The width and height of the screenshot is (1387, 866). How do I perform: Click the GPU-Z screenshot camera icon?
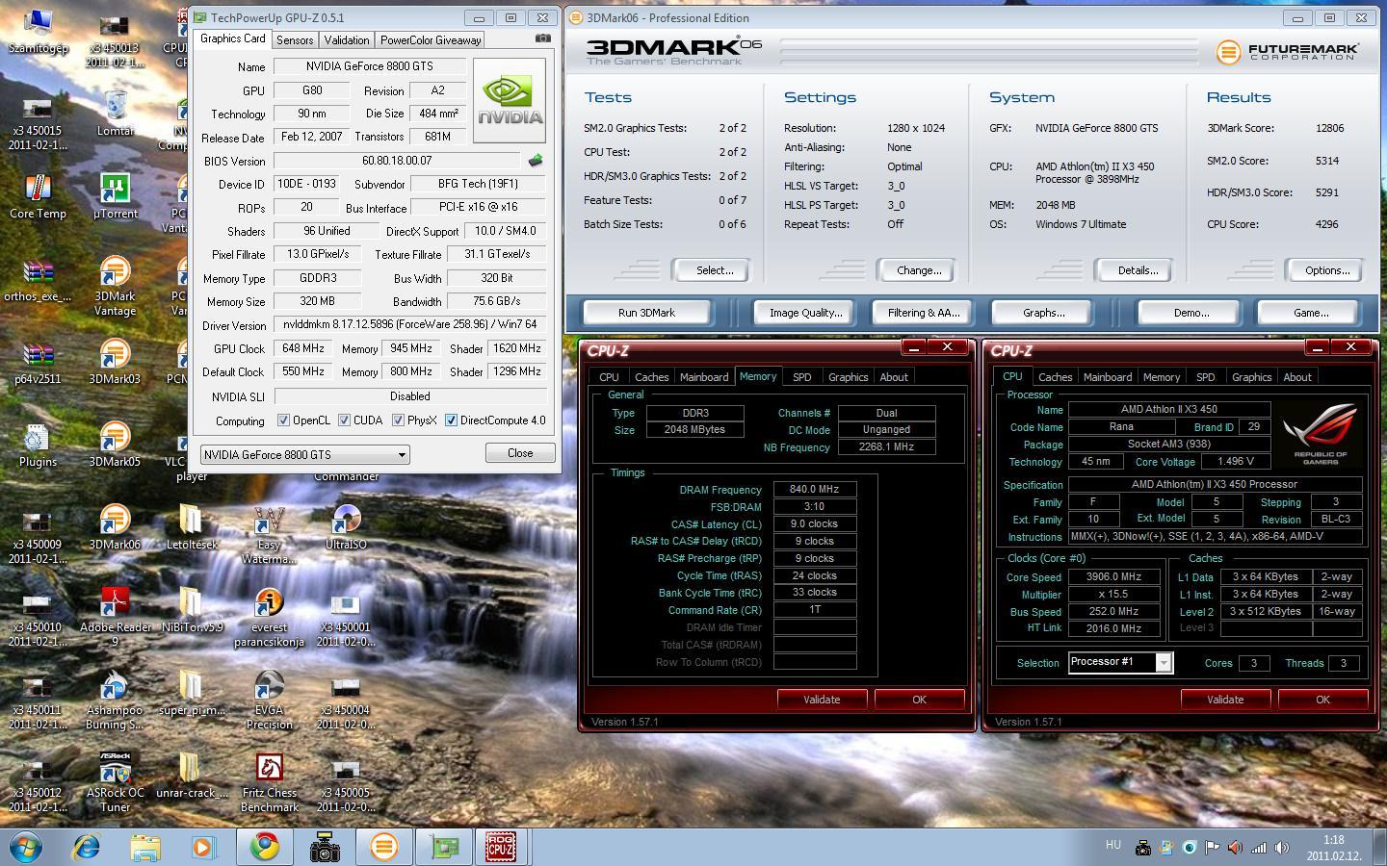click(543, 38)
